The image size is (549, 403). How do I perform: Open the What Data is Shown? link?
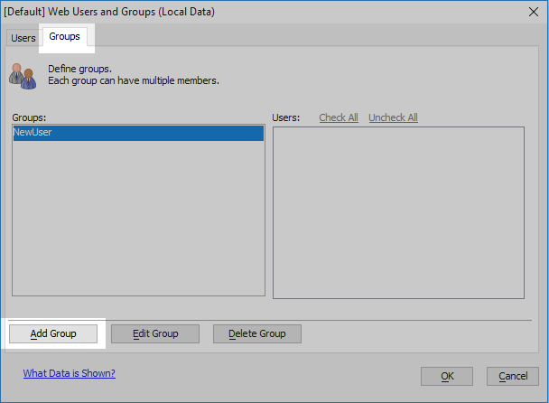tap(69, 373)
